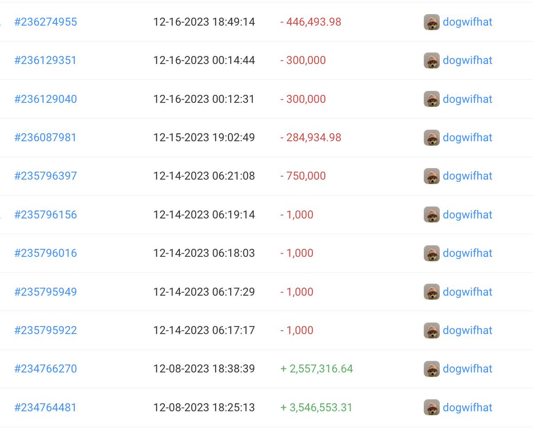Open dogwifhat token link for 19:02:49 row

pos(468,137)
